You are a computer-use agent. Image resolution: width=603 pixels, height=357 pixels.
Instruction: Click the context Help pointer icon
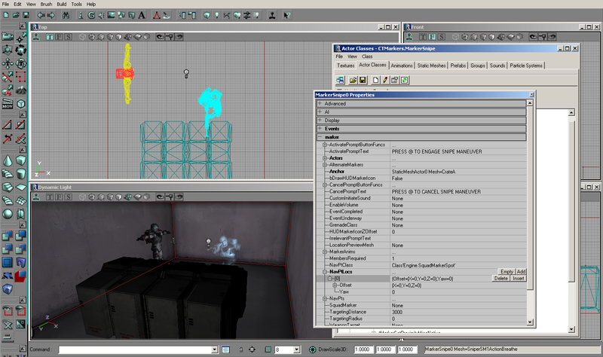point(287,15)
